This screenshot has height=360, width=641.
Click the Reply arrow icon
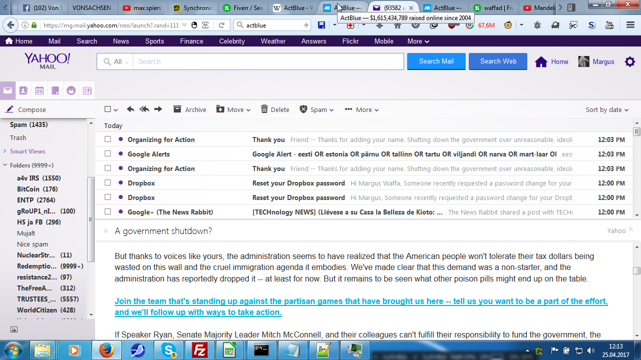coord(130,109)
